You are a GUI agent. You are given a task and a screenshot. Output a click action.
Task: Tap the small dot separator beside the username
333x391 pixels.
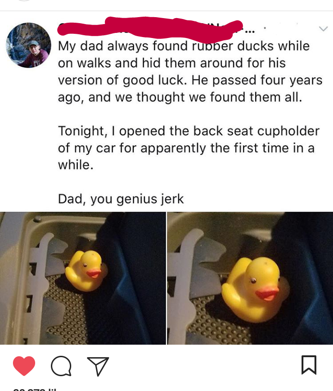pyautogui.click(x=265, y=28)
